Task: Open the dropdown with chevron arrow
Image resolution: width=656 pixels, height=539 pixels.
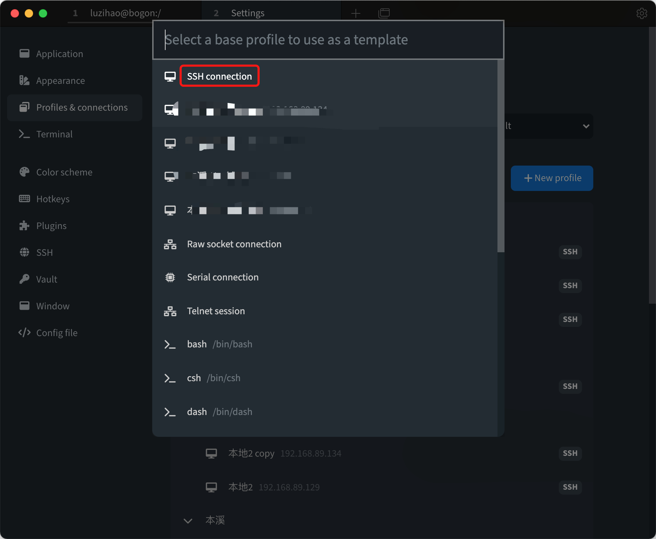Action: [586, 126]
